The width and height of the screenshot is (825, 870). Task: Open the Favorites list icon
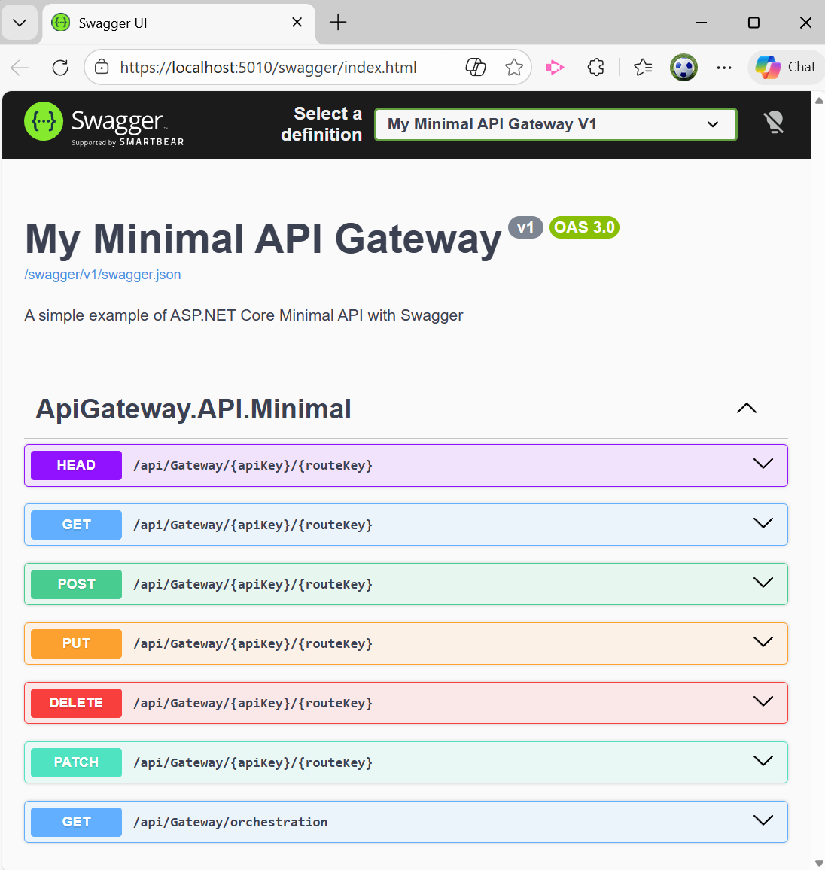643,68
